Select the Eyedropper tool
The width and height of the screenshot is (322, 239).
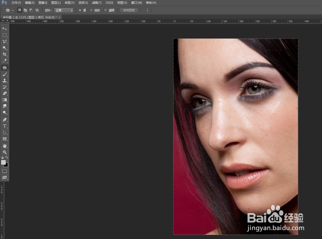5,61
